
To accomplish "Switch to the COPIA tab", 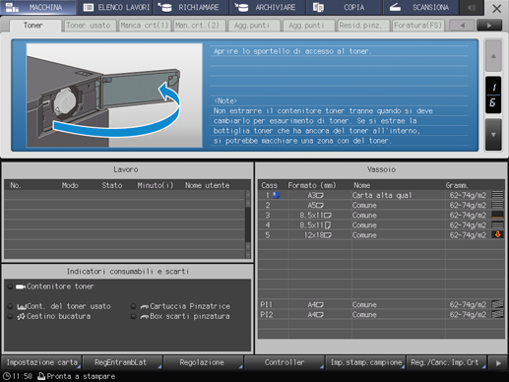I will click(x=345, y=7).
